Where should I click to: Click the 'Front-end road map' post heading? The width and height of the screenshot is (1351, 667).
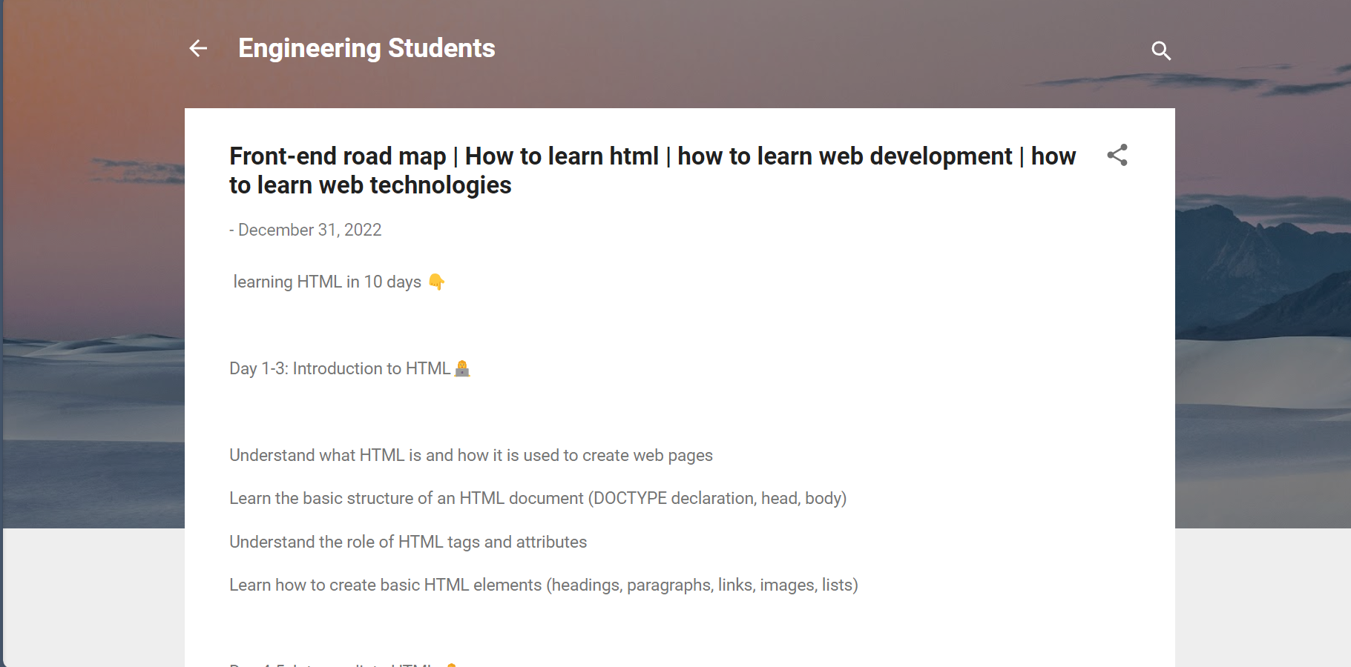click(x=338, y=156)
